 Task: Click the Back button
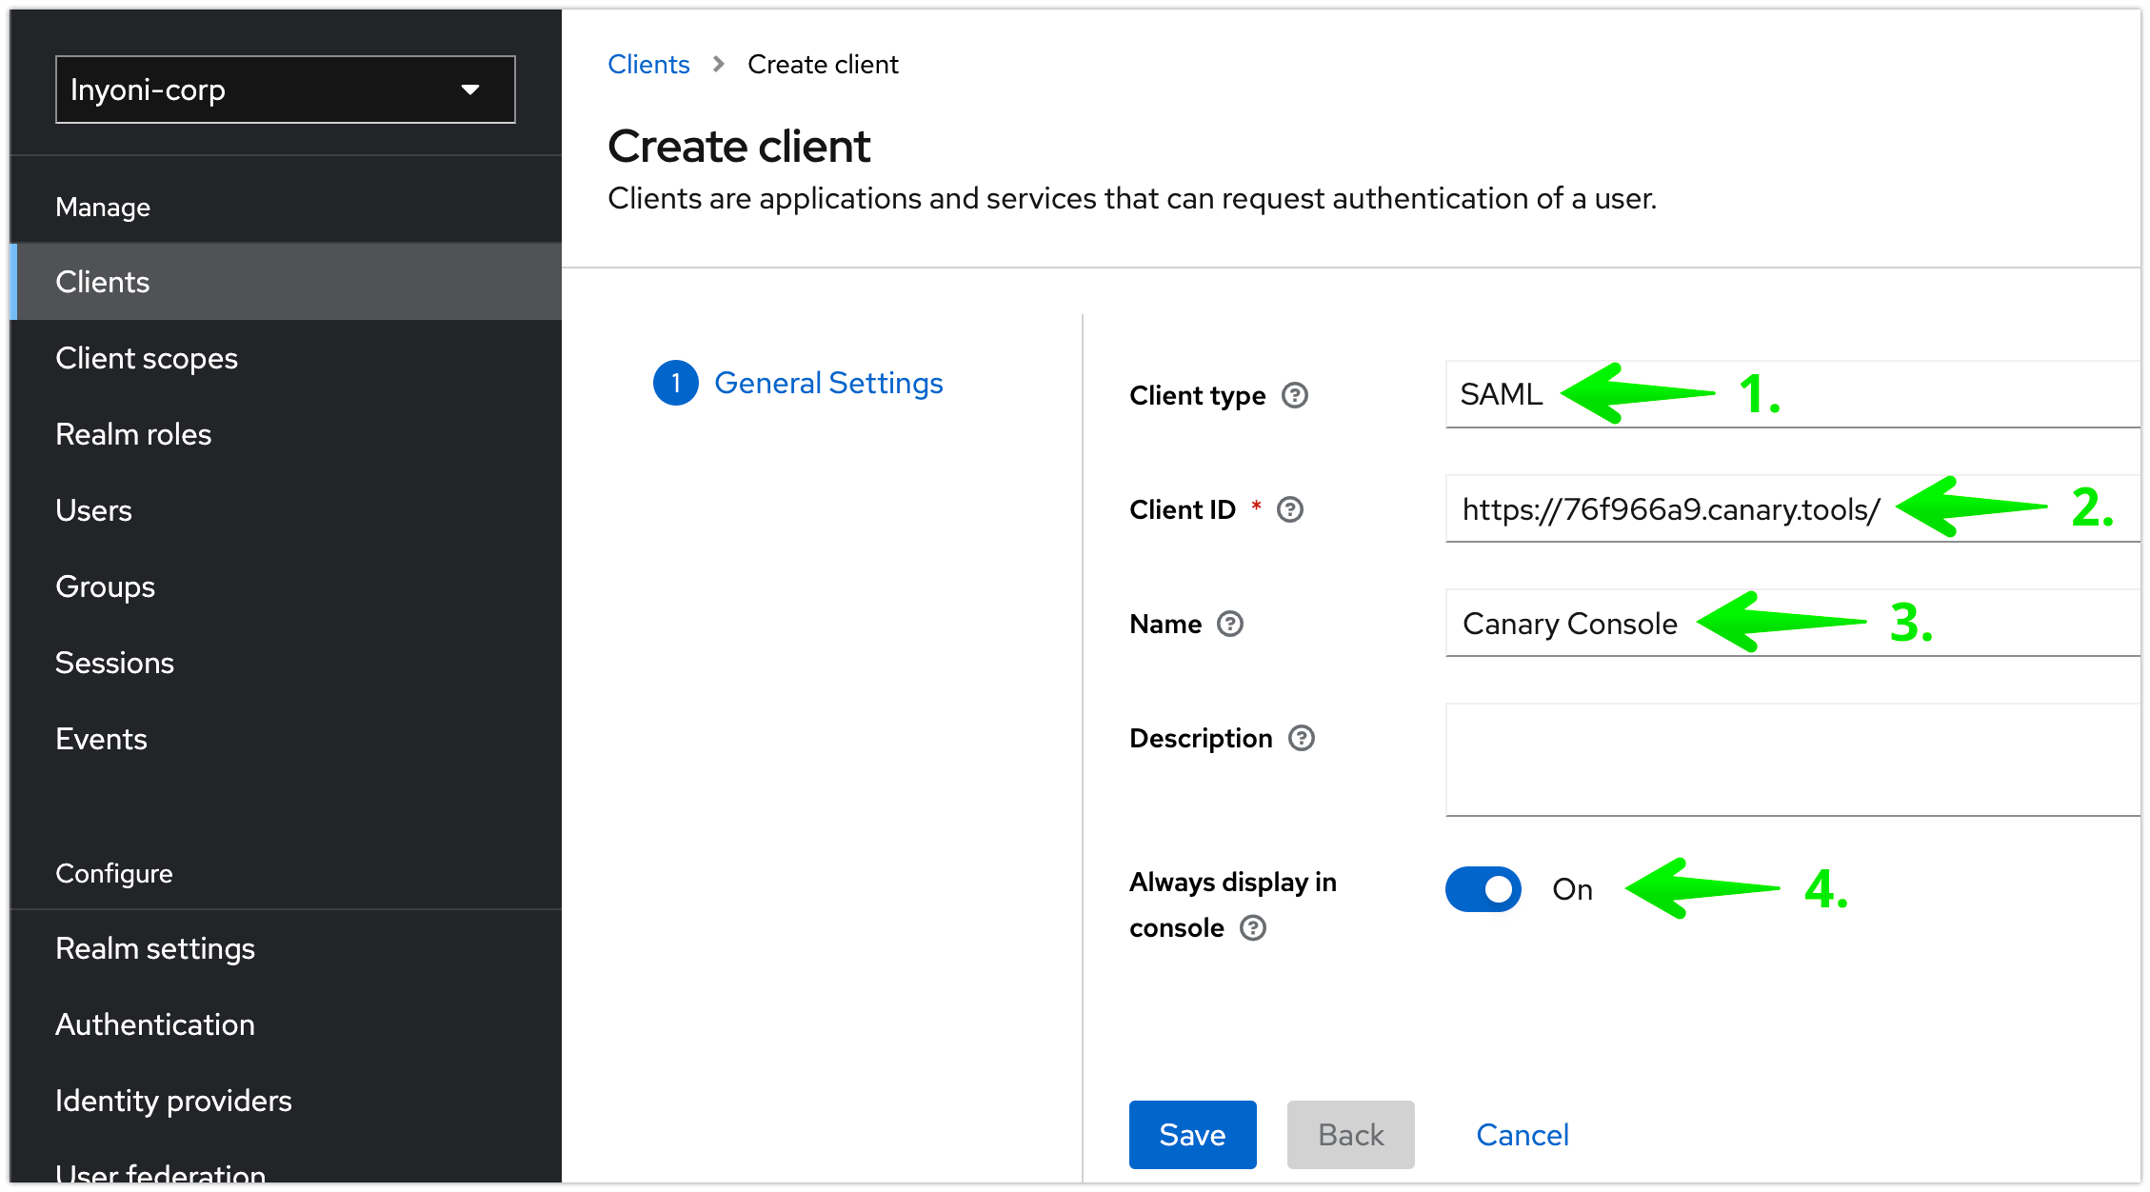click(1350, 1134)
